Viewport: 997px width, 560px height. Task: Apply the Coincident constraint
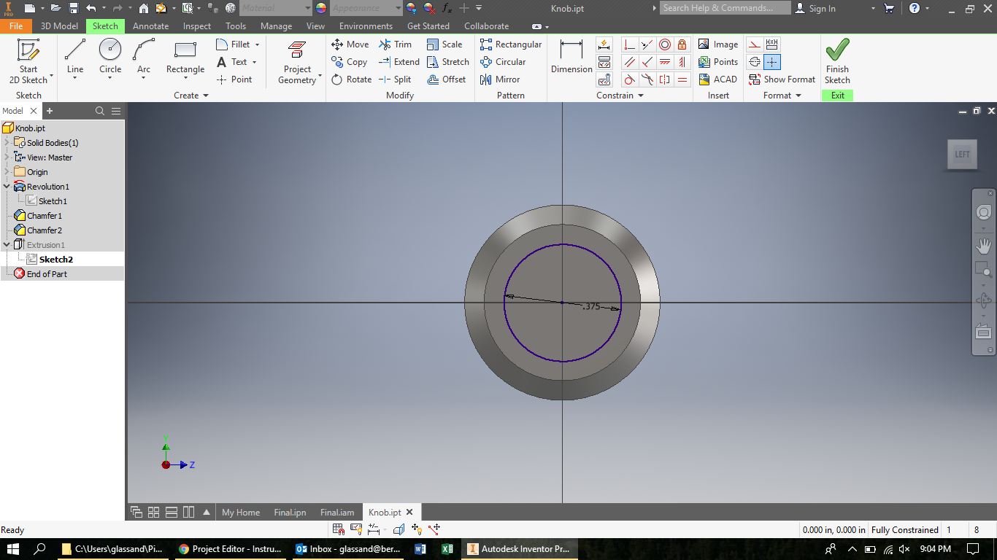629,44
